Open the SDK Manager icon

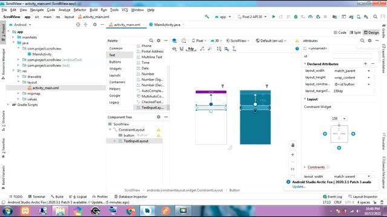366,17
